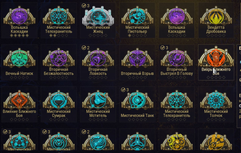Image resolution: width=241 pixels, height=153 pixels.
Task: Click the Мистический Толчок arcane icon
Action: point(216,100)
